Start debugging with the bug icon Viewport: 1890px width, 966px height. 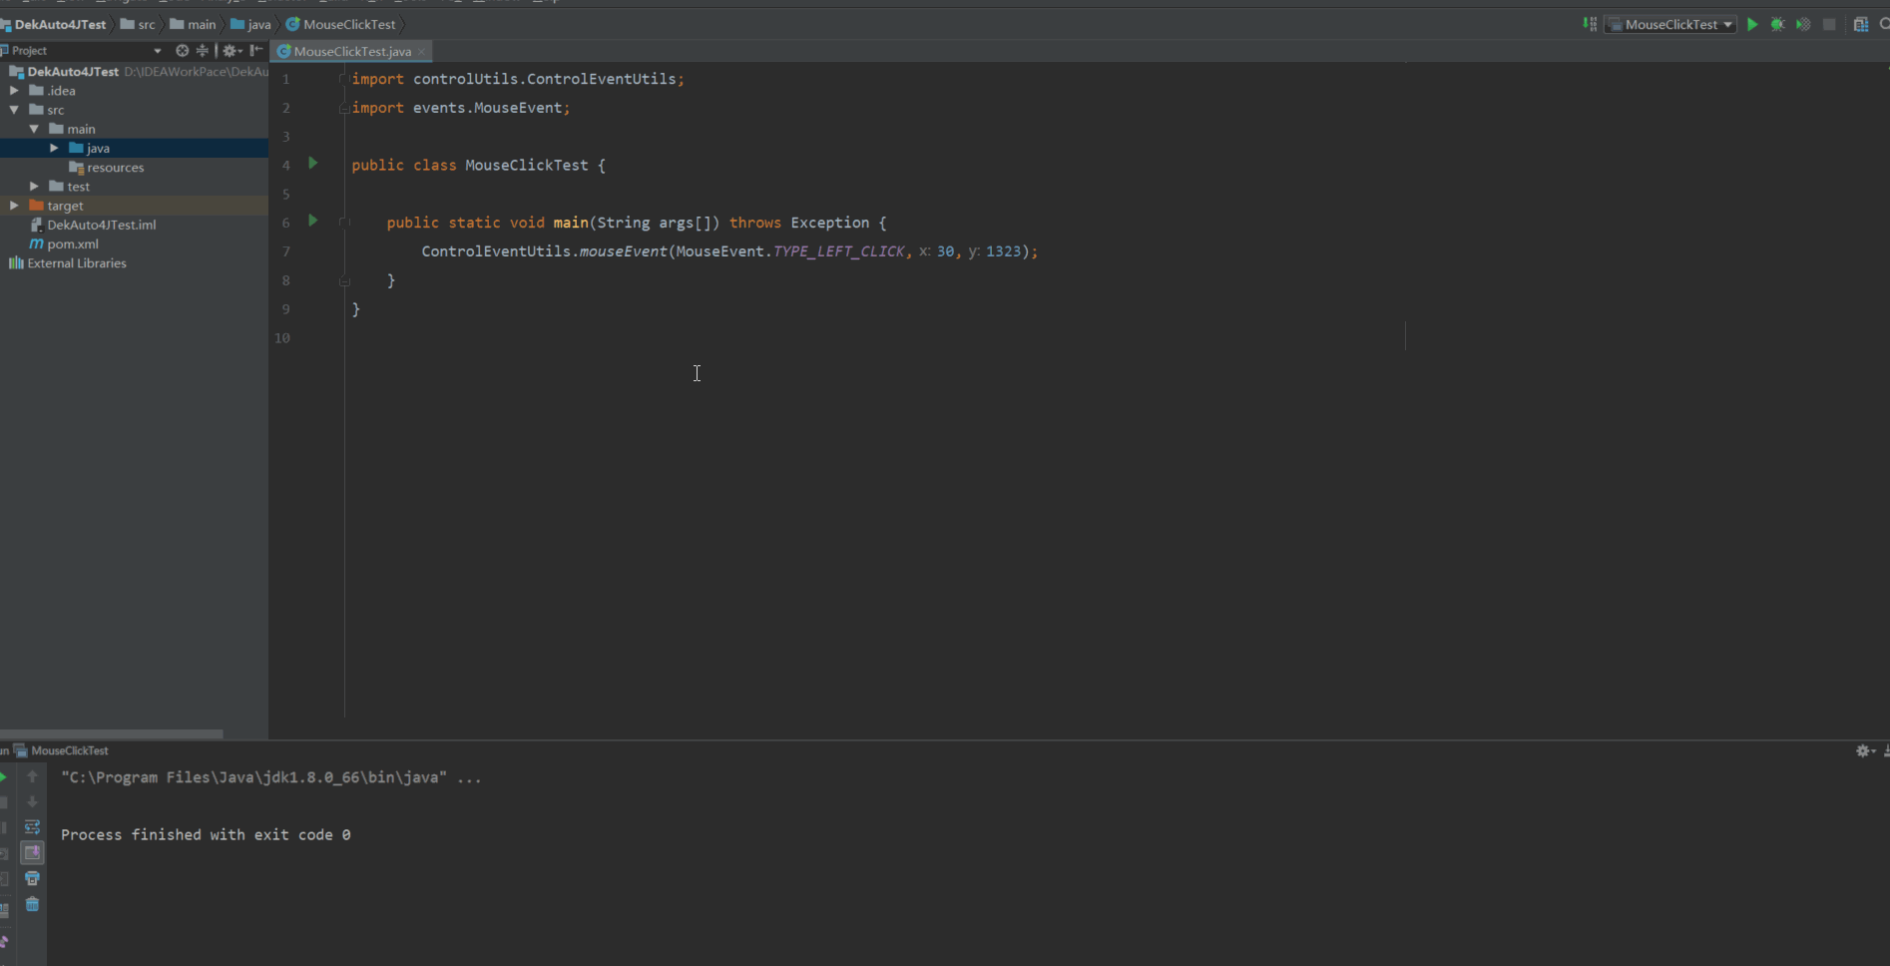pyautogui.click(x=1778, y=24)
